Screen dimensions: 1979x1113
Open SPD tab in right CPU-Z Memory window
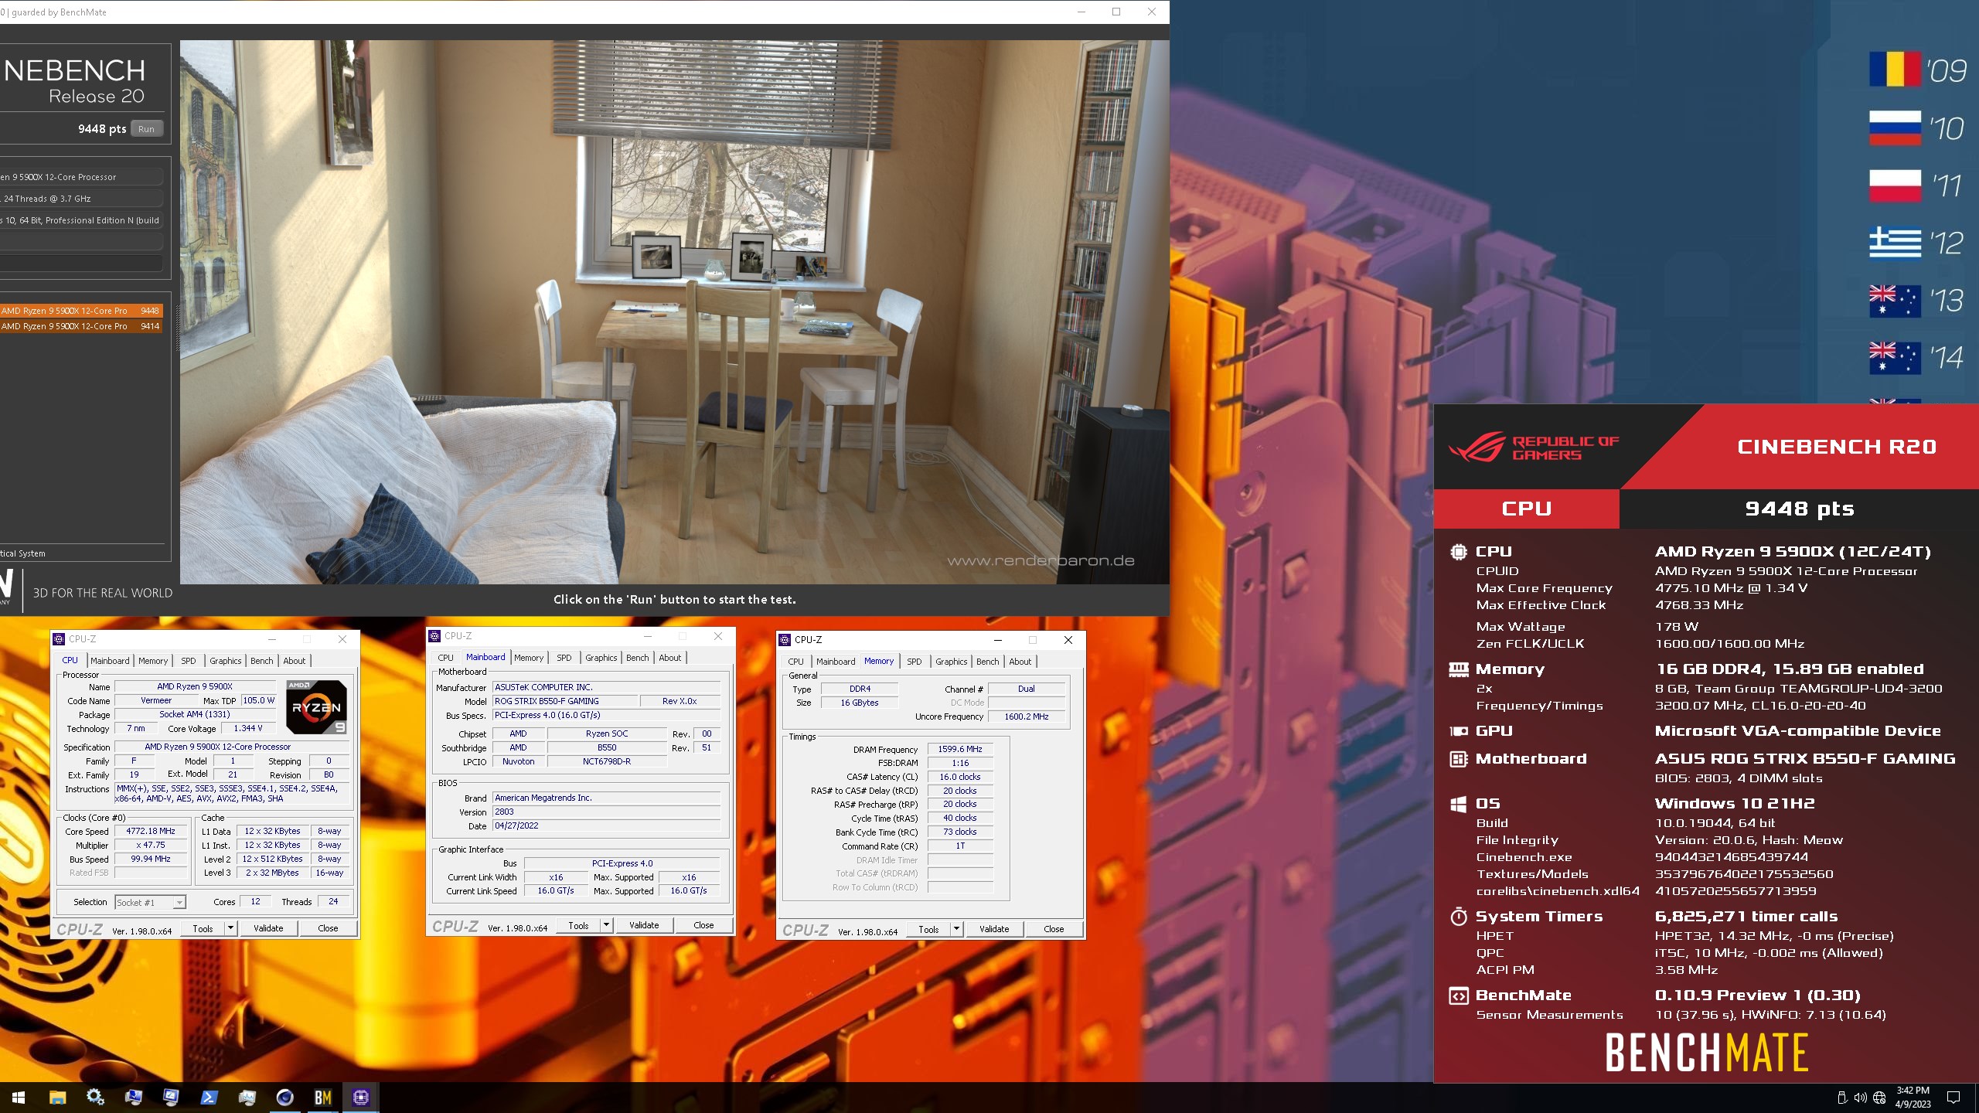click(x=915, y=662)
